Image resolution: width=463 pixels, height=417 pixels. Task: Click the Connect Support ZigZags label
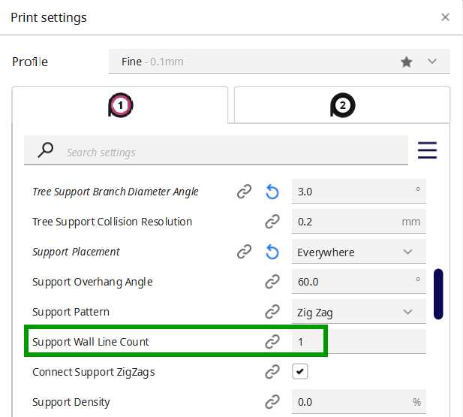click(93, 372)
